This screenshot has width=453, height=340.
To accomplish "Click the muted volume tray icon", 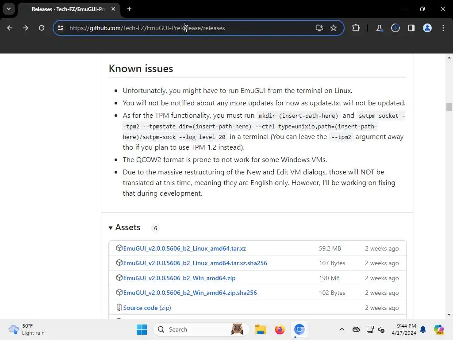I will [381, 329].
